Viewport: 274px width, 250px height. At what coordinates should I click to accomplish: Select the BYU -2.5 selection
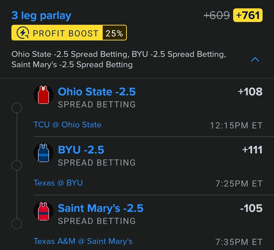81,150
